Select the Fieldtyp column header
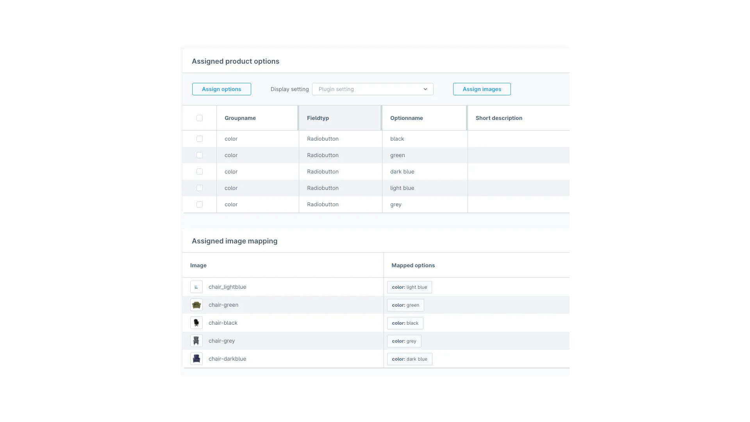750x422 pixels. click(318, 118)
